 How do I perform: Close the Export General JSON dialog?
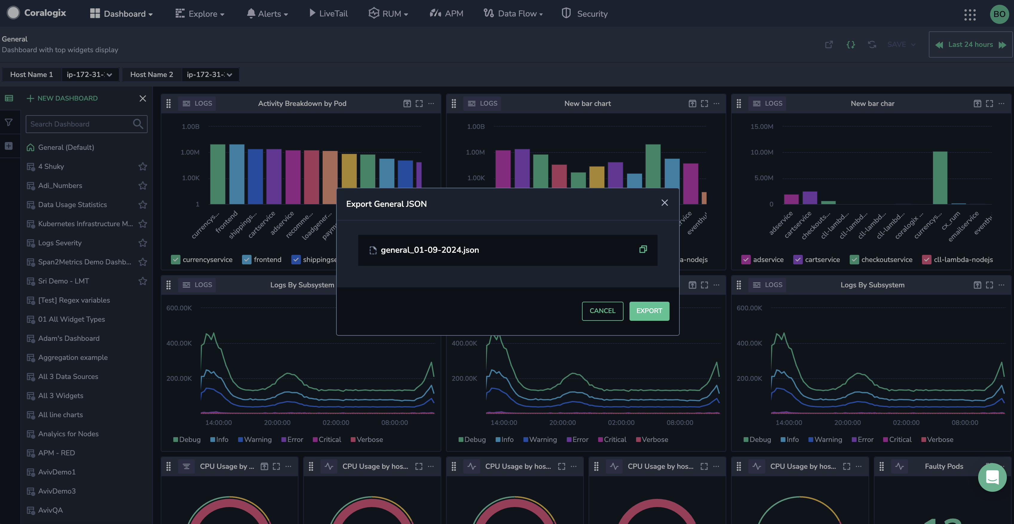click(x=664, y=203)
